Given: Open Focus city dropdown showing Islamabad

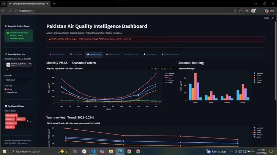Looking at the screenshot, I should point(19,80).
